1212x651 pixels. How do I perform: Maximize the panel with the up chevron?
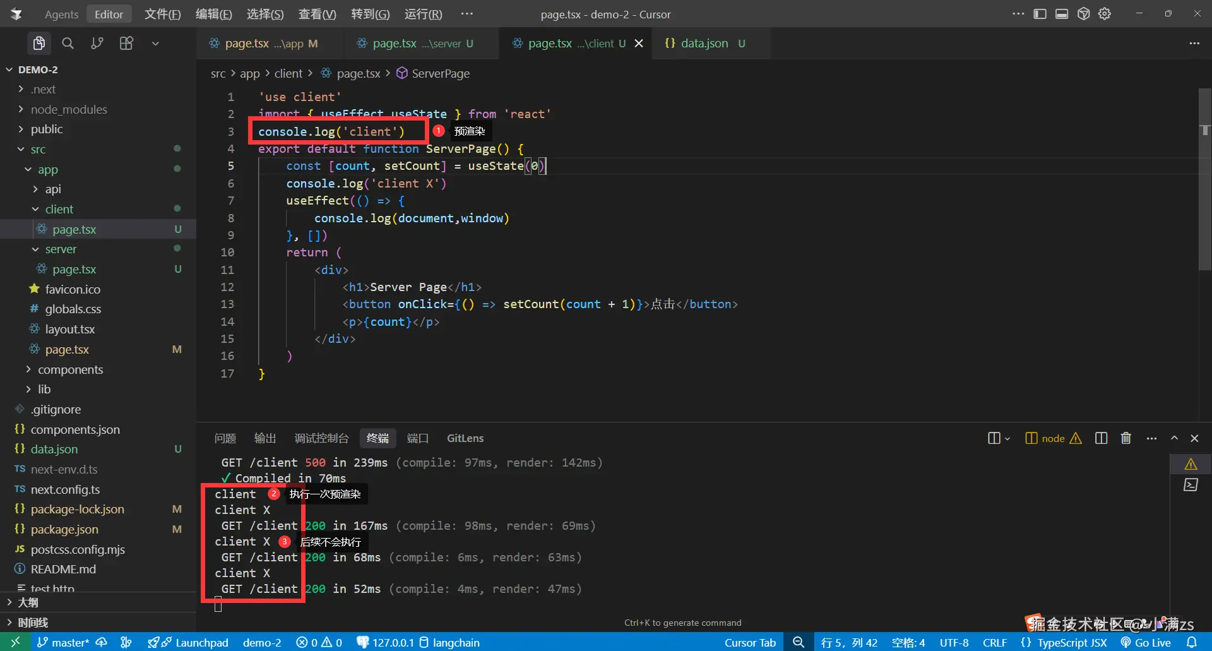coord(1174,438)
